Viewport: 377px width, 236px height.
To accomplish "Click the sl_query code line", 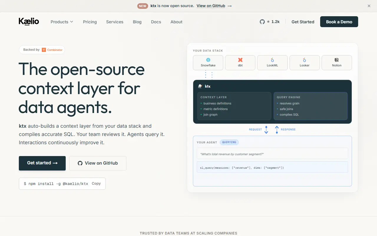I will 272,167.
